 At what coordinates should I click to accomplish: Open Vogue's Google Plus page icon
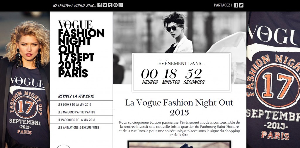pos(120,5)
